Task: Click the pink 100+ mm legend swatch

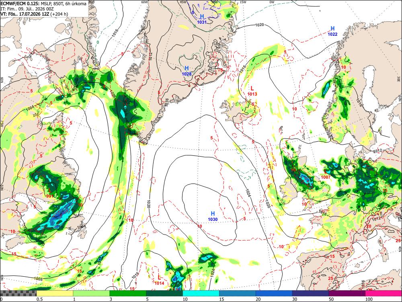Action: (384, 293)
